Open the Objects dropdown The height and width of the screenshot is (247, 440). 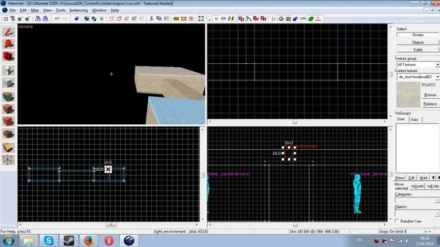tap(417, 213)
